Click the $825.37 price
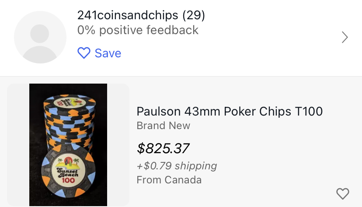The height and width of the screenshot is (207, 362). coord(163,148)
